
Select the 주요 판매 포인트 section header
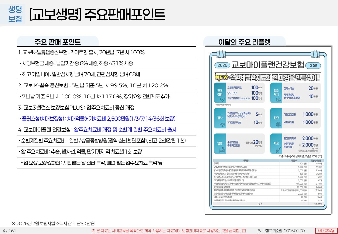click(x=58, y=42)
